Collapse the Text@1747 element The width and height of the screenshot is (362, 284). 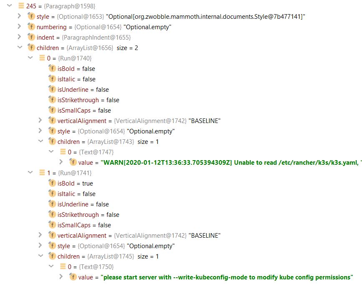pyautogui.click(x=51, y=151)
